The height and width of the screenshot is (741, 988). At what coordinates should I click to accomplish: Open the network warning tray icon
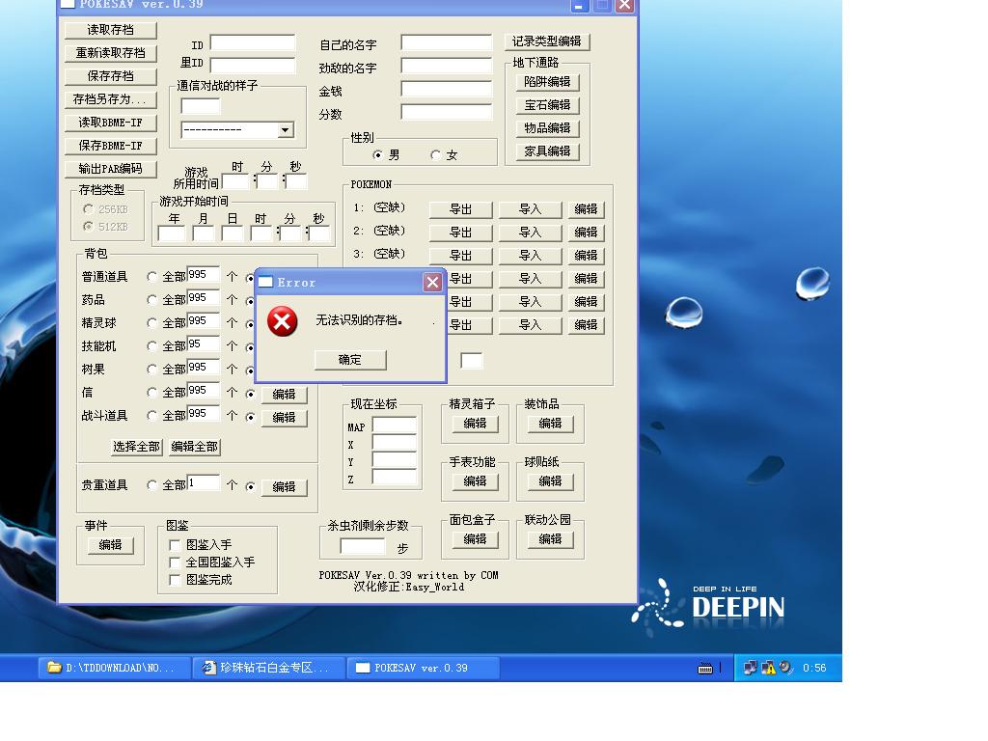[769, 668]
